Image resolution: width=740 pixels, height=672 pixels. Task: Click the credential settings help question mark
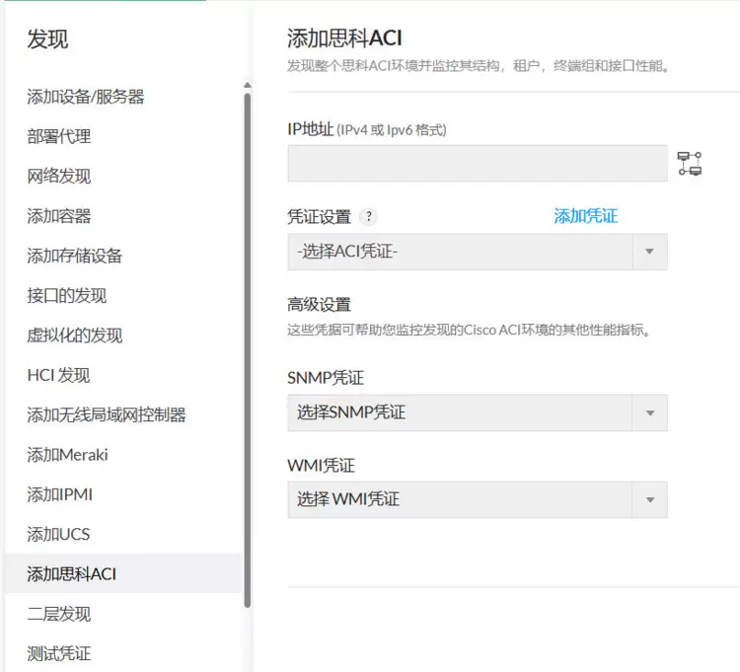click(x=369, y=217)
